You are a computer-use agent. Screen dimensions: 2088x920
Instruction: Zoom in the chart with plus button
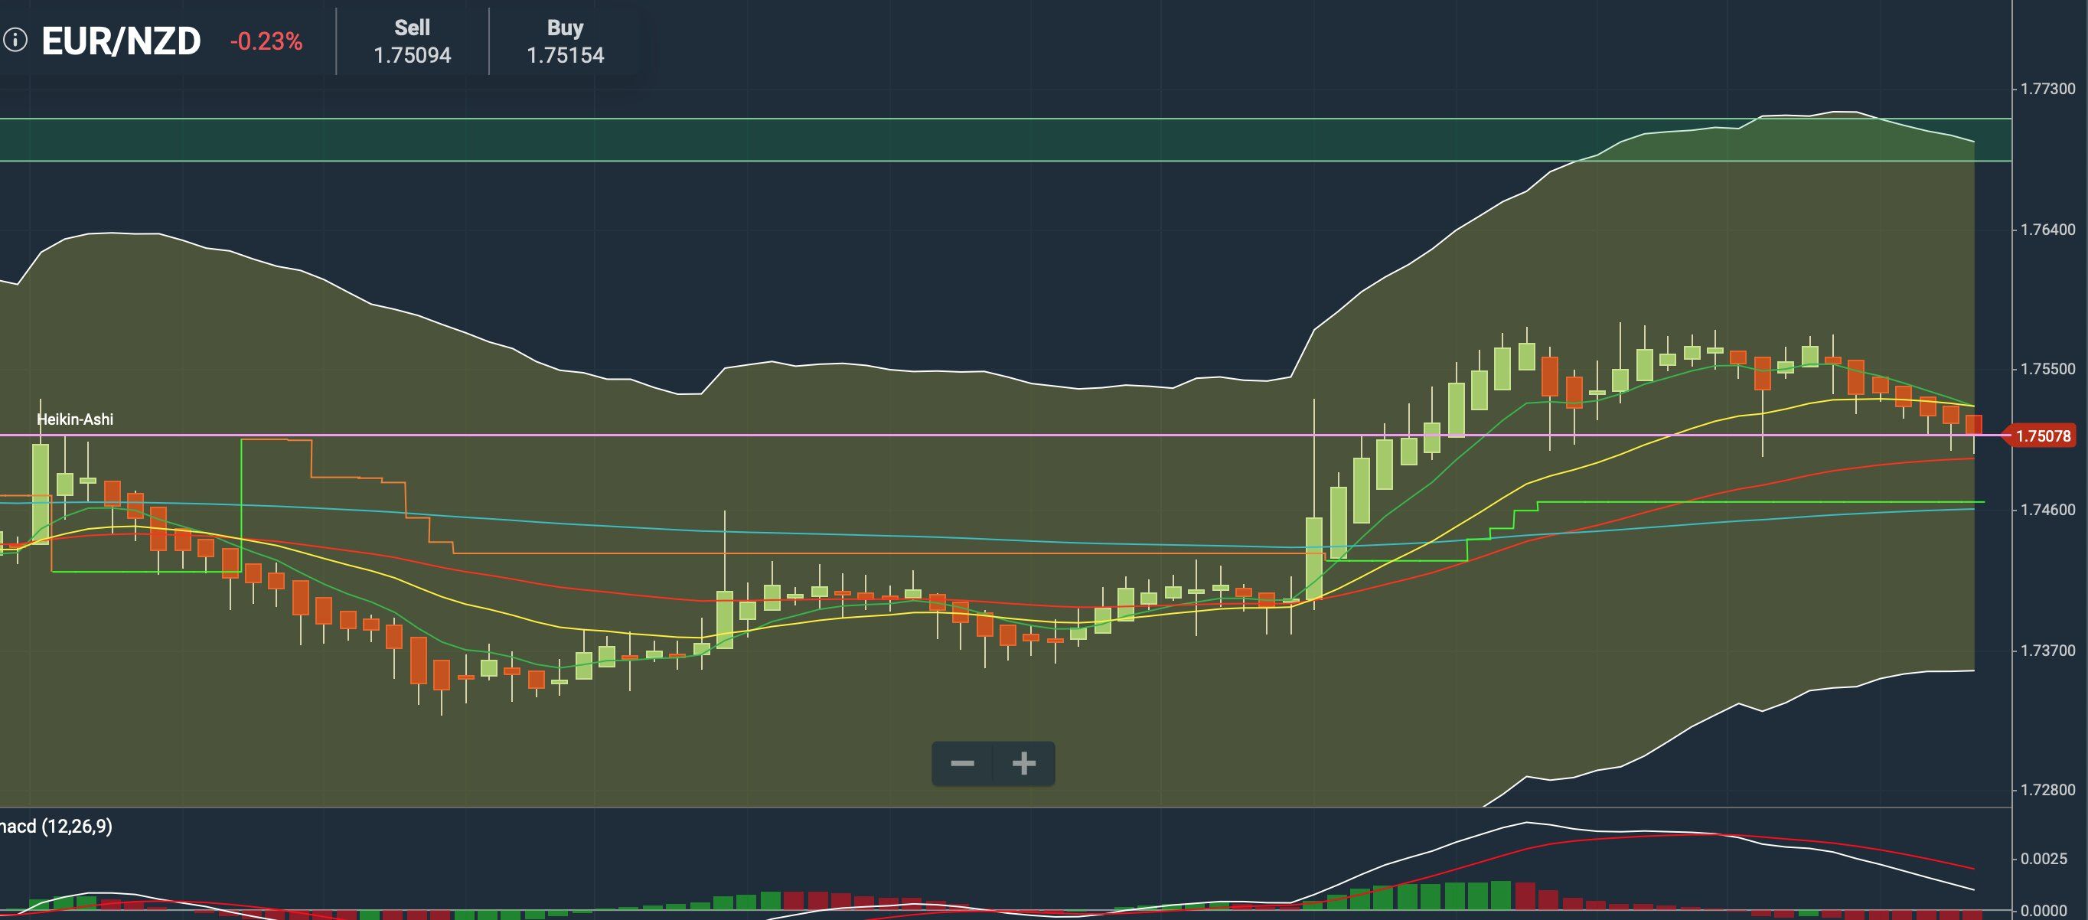pos(1024,764)
